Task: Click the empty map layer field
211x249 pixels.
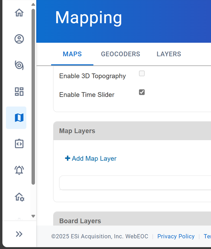Action: pos(135,183)
